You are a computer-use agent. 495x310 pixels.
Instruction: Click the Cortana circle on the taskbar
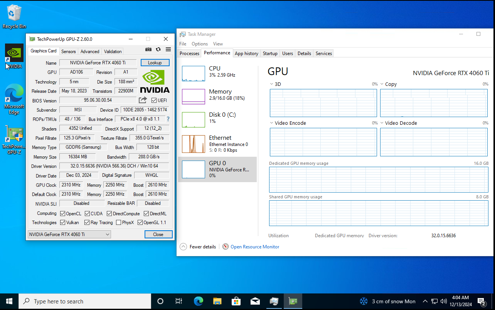(160, 301)
